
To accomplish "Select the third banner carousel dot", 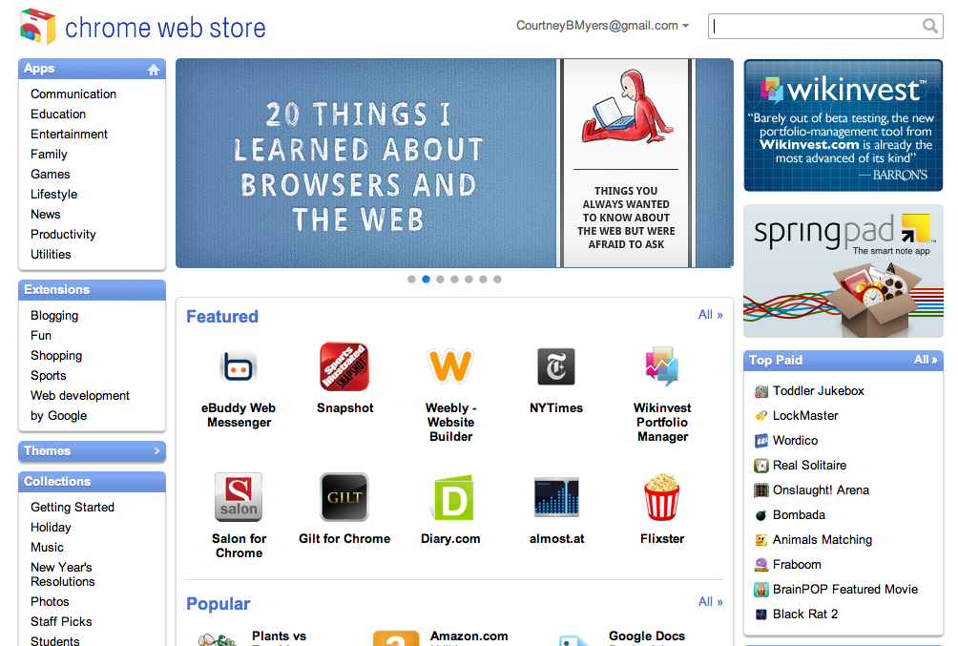I will (x=440, y=280).
